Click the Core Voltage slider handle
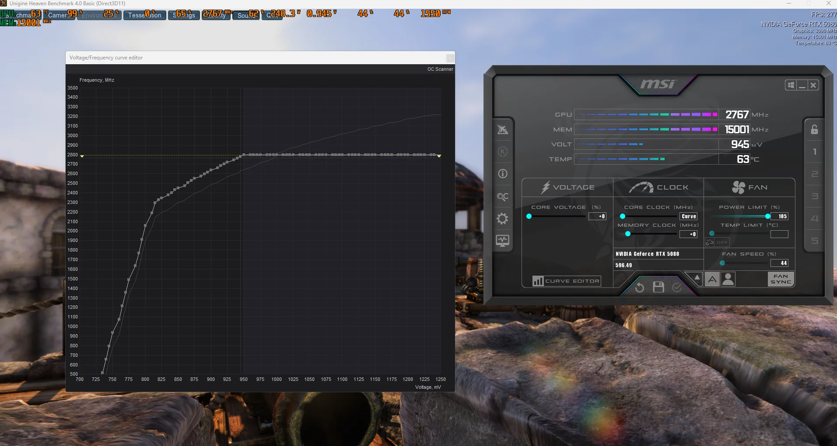The width and height of the screenshot is (837, 446). tap(529, 216)
